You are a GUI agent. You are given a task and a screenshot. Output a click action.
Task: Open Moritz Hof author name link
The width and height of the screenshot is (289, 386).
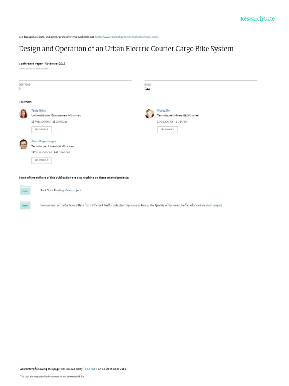click(x=164, y=110)
